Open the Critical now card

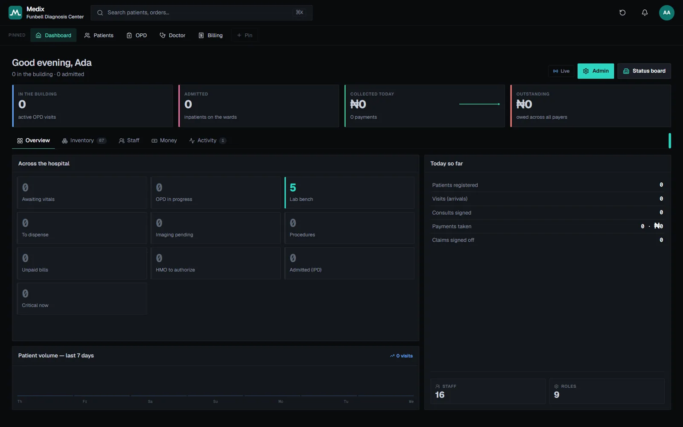coord(82,298)
